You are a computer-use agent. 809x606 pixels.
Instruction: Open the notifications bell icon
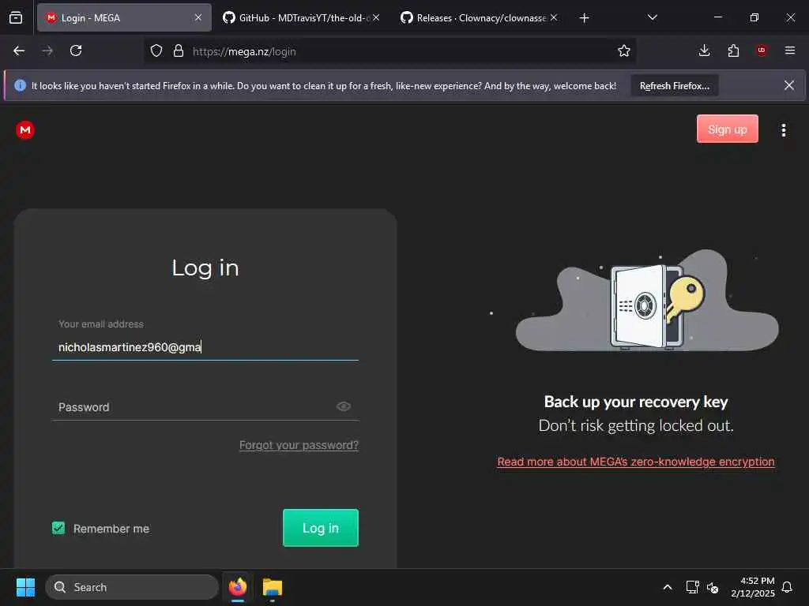click(787, 587)
